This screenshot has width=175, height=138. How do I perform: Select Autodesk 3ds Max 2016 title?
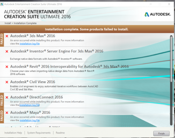click(x=33, y=36)
